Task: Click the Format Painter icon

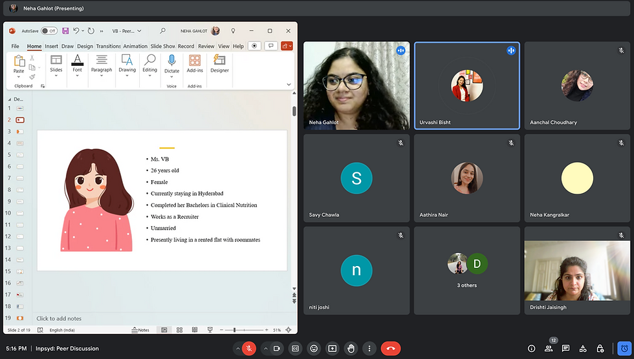Action: click(x=32, y=77)
